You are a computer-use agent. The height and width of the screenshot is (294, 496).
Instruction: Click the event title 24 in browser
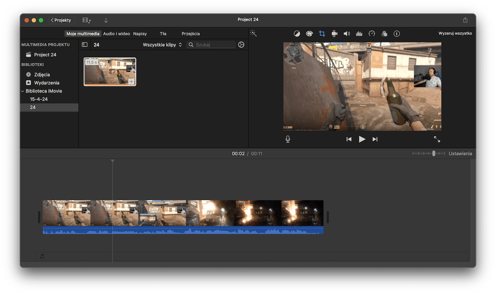click(x=96, y=45)
